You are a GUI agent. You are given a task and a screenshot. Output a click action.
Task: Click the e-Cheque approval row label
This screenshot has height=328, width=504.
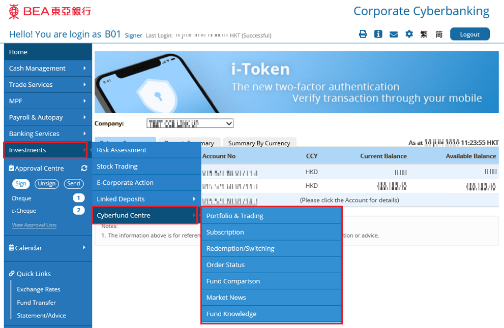pos(24,211)
